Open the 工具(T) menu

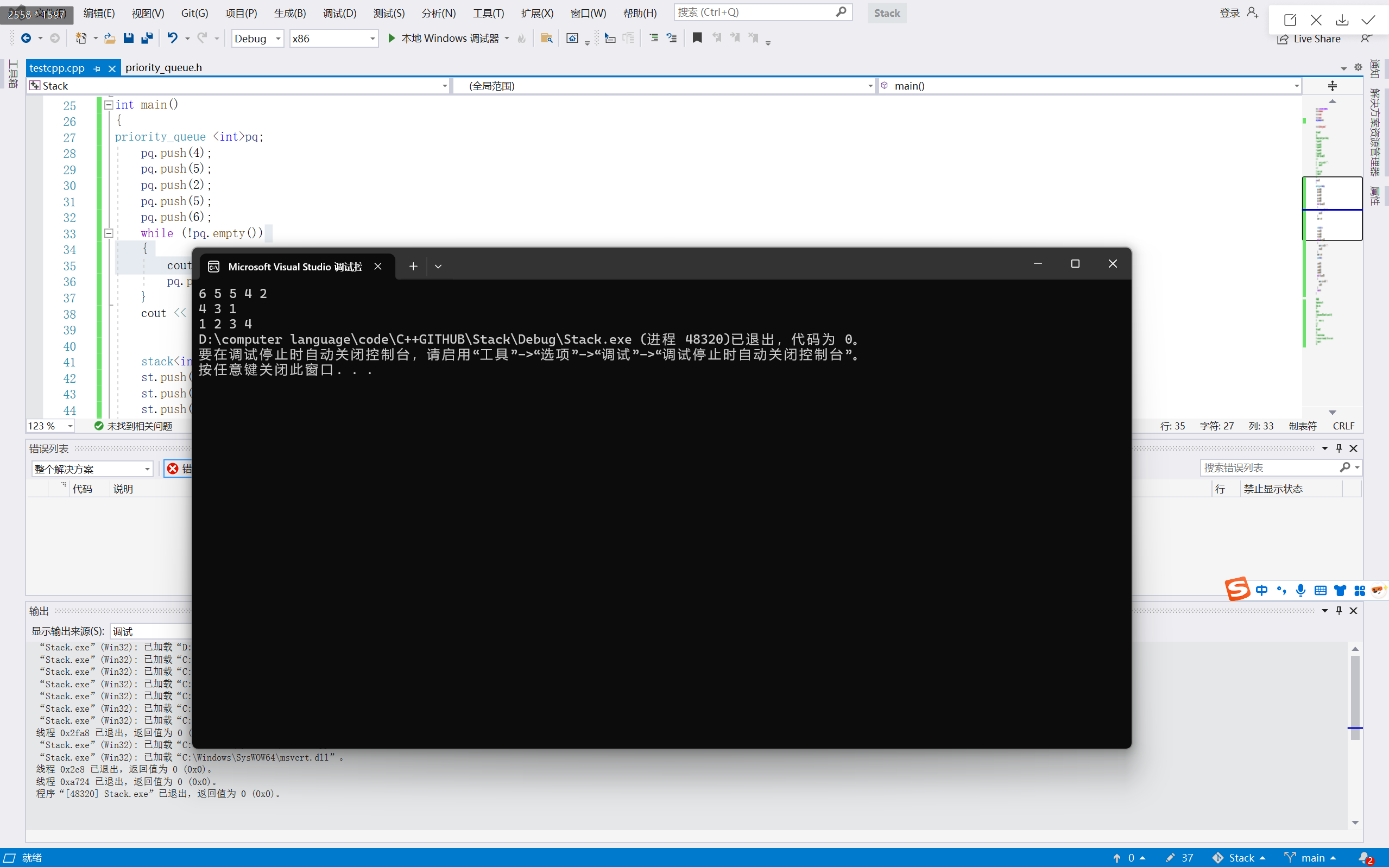tap(488, 12)
